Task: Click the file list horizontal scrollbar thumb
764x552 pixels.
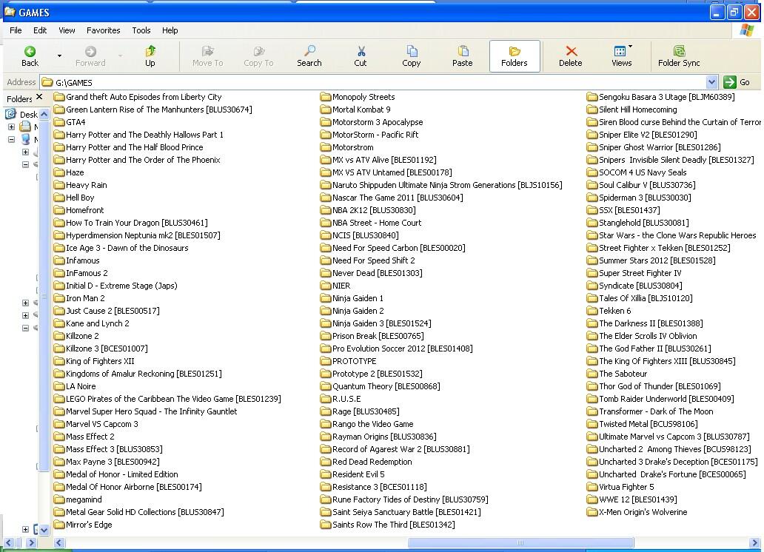Action: 520,542
